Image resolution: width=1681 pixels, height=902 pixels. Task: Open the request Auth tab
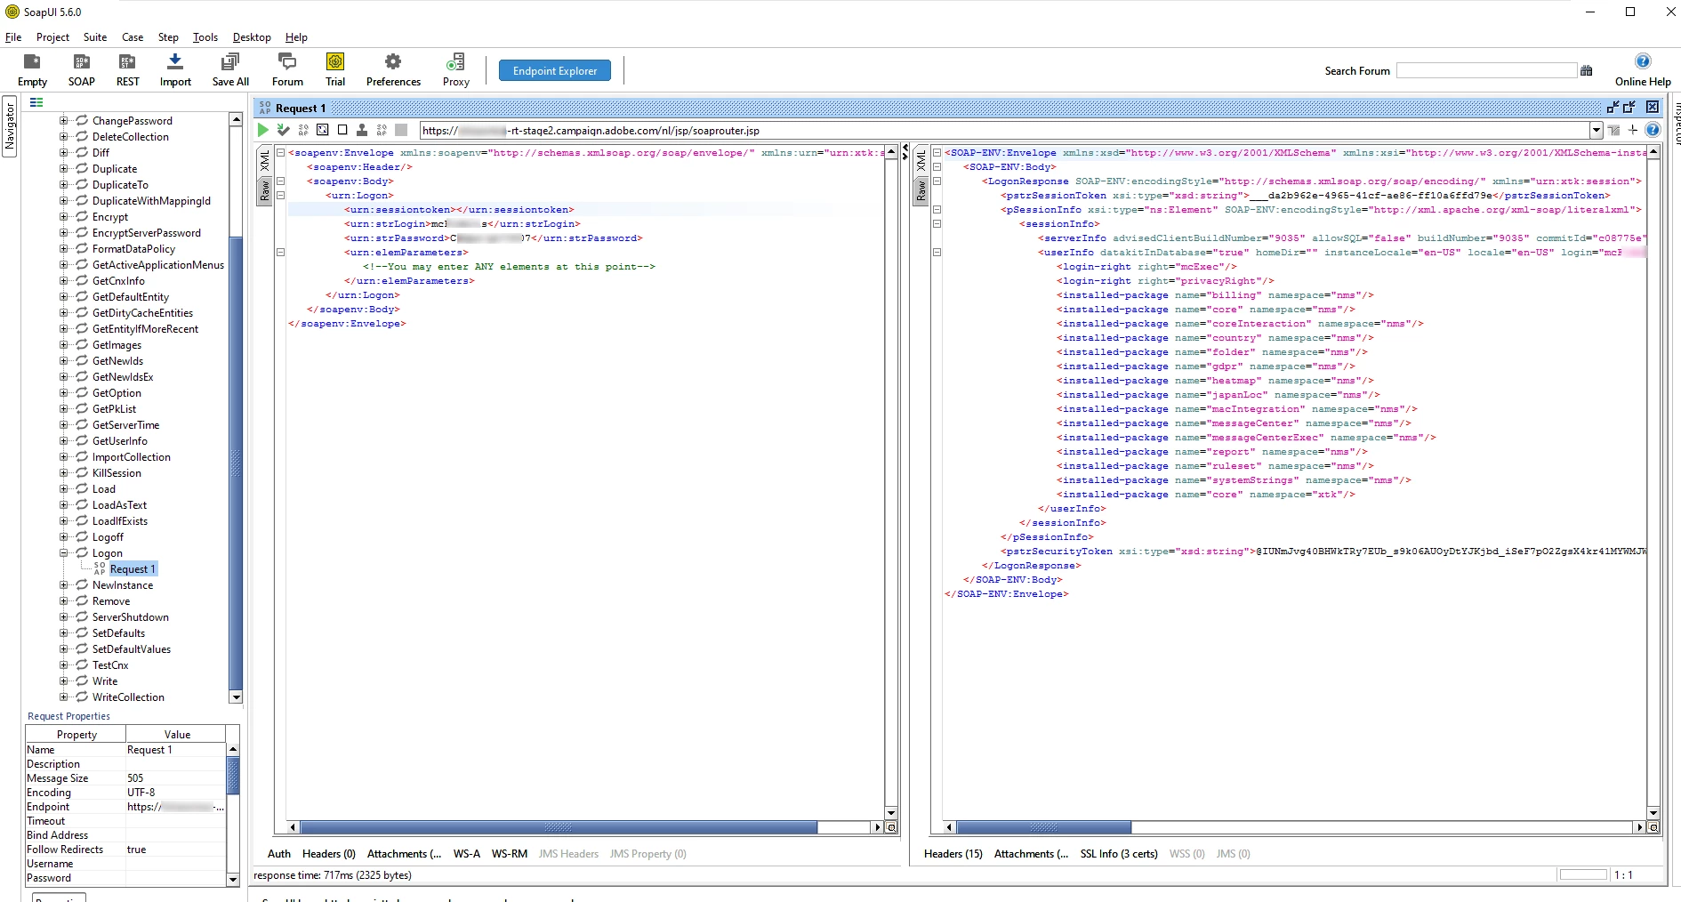click(x=279, y=854)
